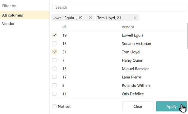Enable the Not set checkbox
The image size is (188, 114).
tap(54, 106)
